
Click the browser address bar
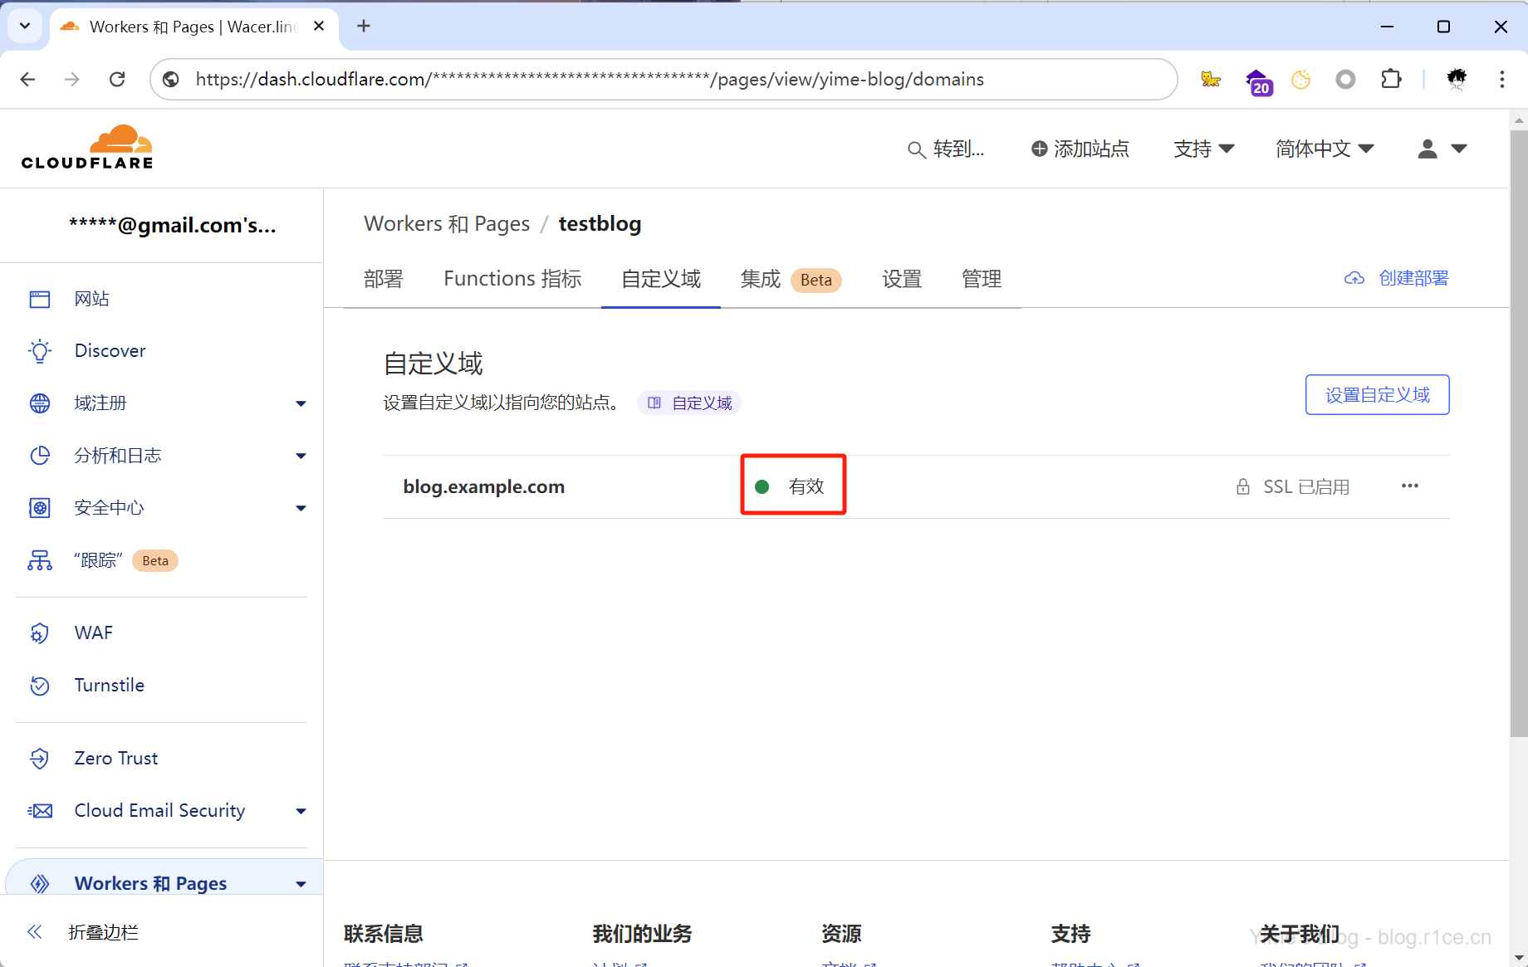coord(664,79)
